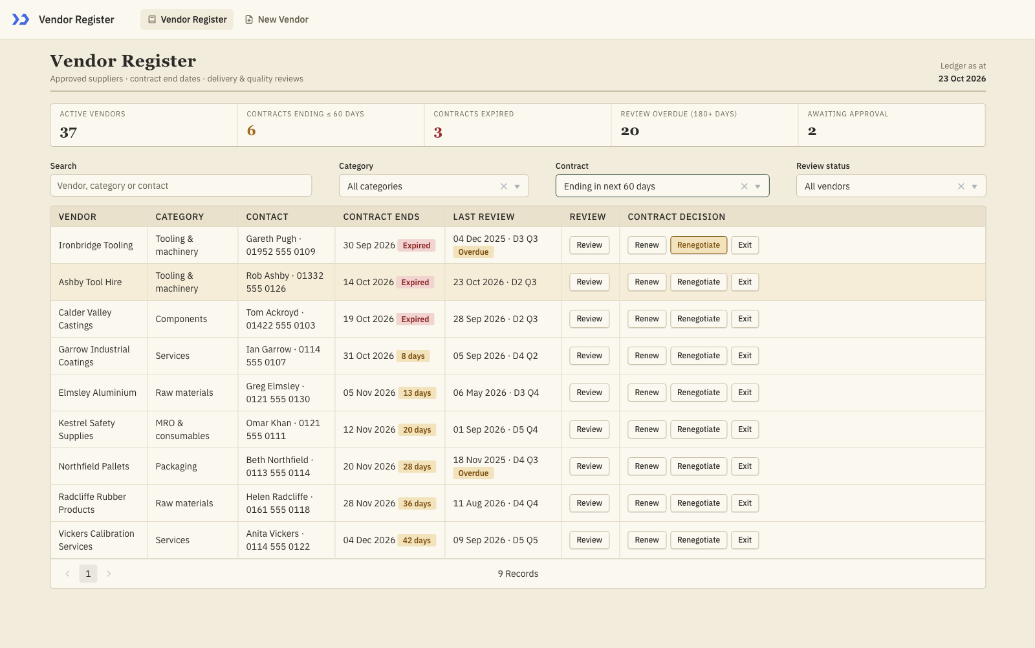Review Garrow Industrial Coatings vendor
The image size is (1035, 648).
[x=589, y=356]
